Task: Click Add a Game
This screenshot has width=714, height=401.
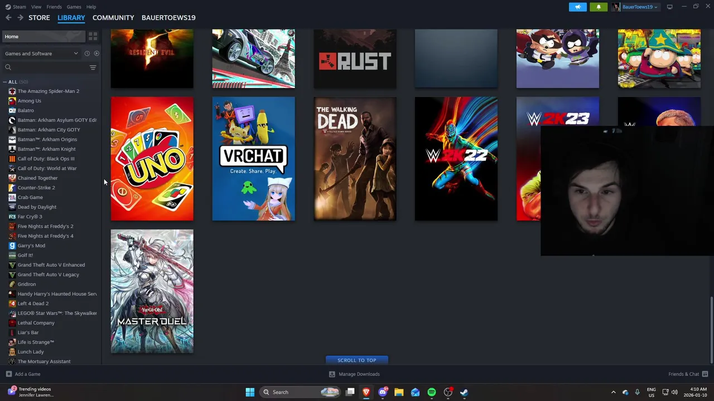Action: point(23,374)
